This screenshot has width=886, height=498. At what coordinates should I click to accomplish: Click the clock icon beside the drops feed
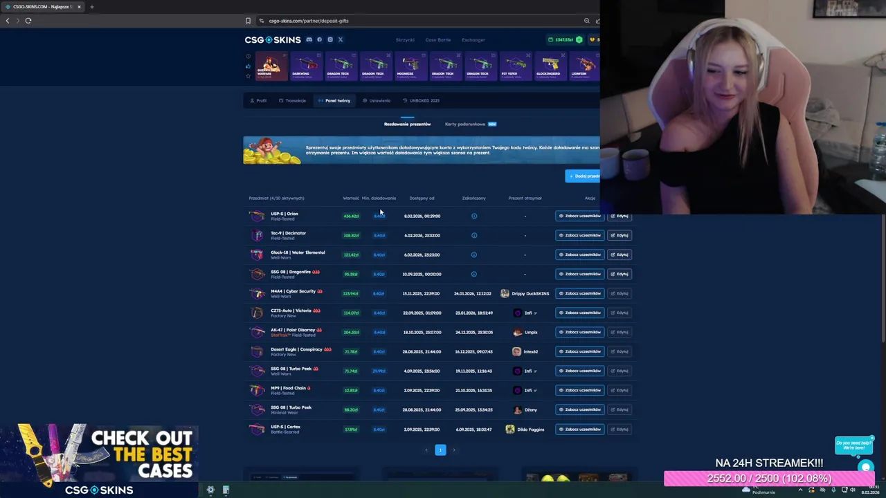248,57
